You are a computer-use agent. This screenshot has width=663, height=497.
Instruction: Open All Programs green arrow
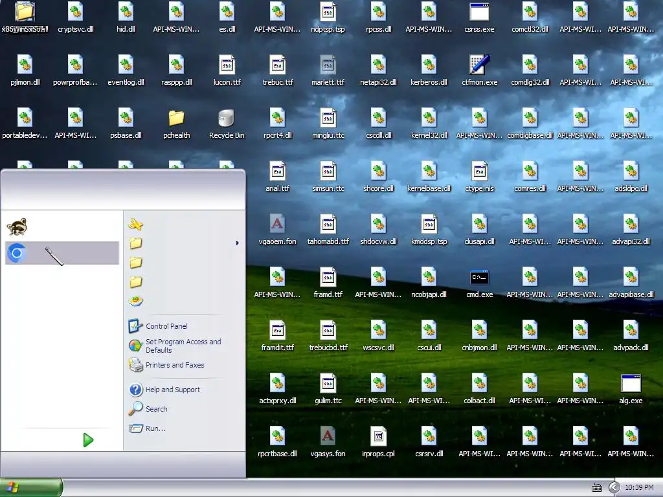coord(88,440)
